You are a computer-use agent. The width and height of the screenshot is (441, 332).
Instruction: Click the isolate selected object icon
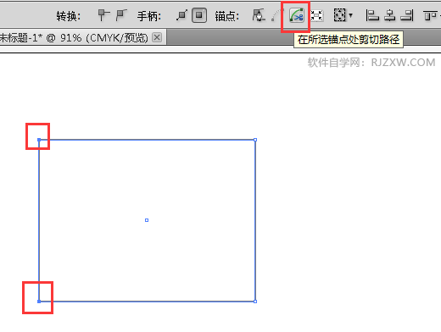(x=317, y=15)
